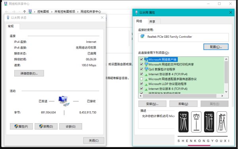Click 网络和共享中心 in the breadcrumb
The height and width of the screenshot is (149, 238).
coord(90,12)
